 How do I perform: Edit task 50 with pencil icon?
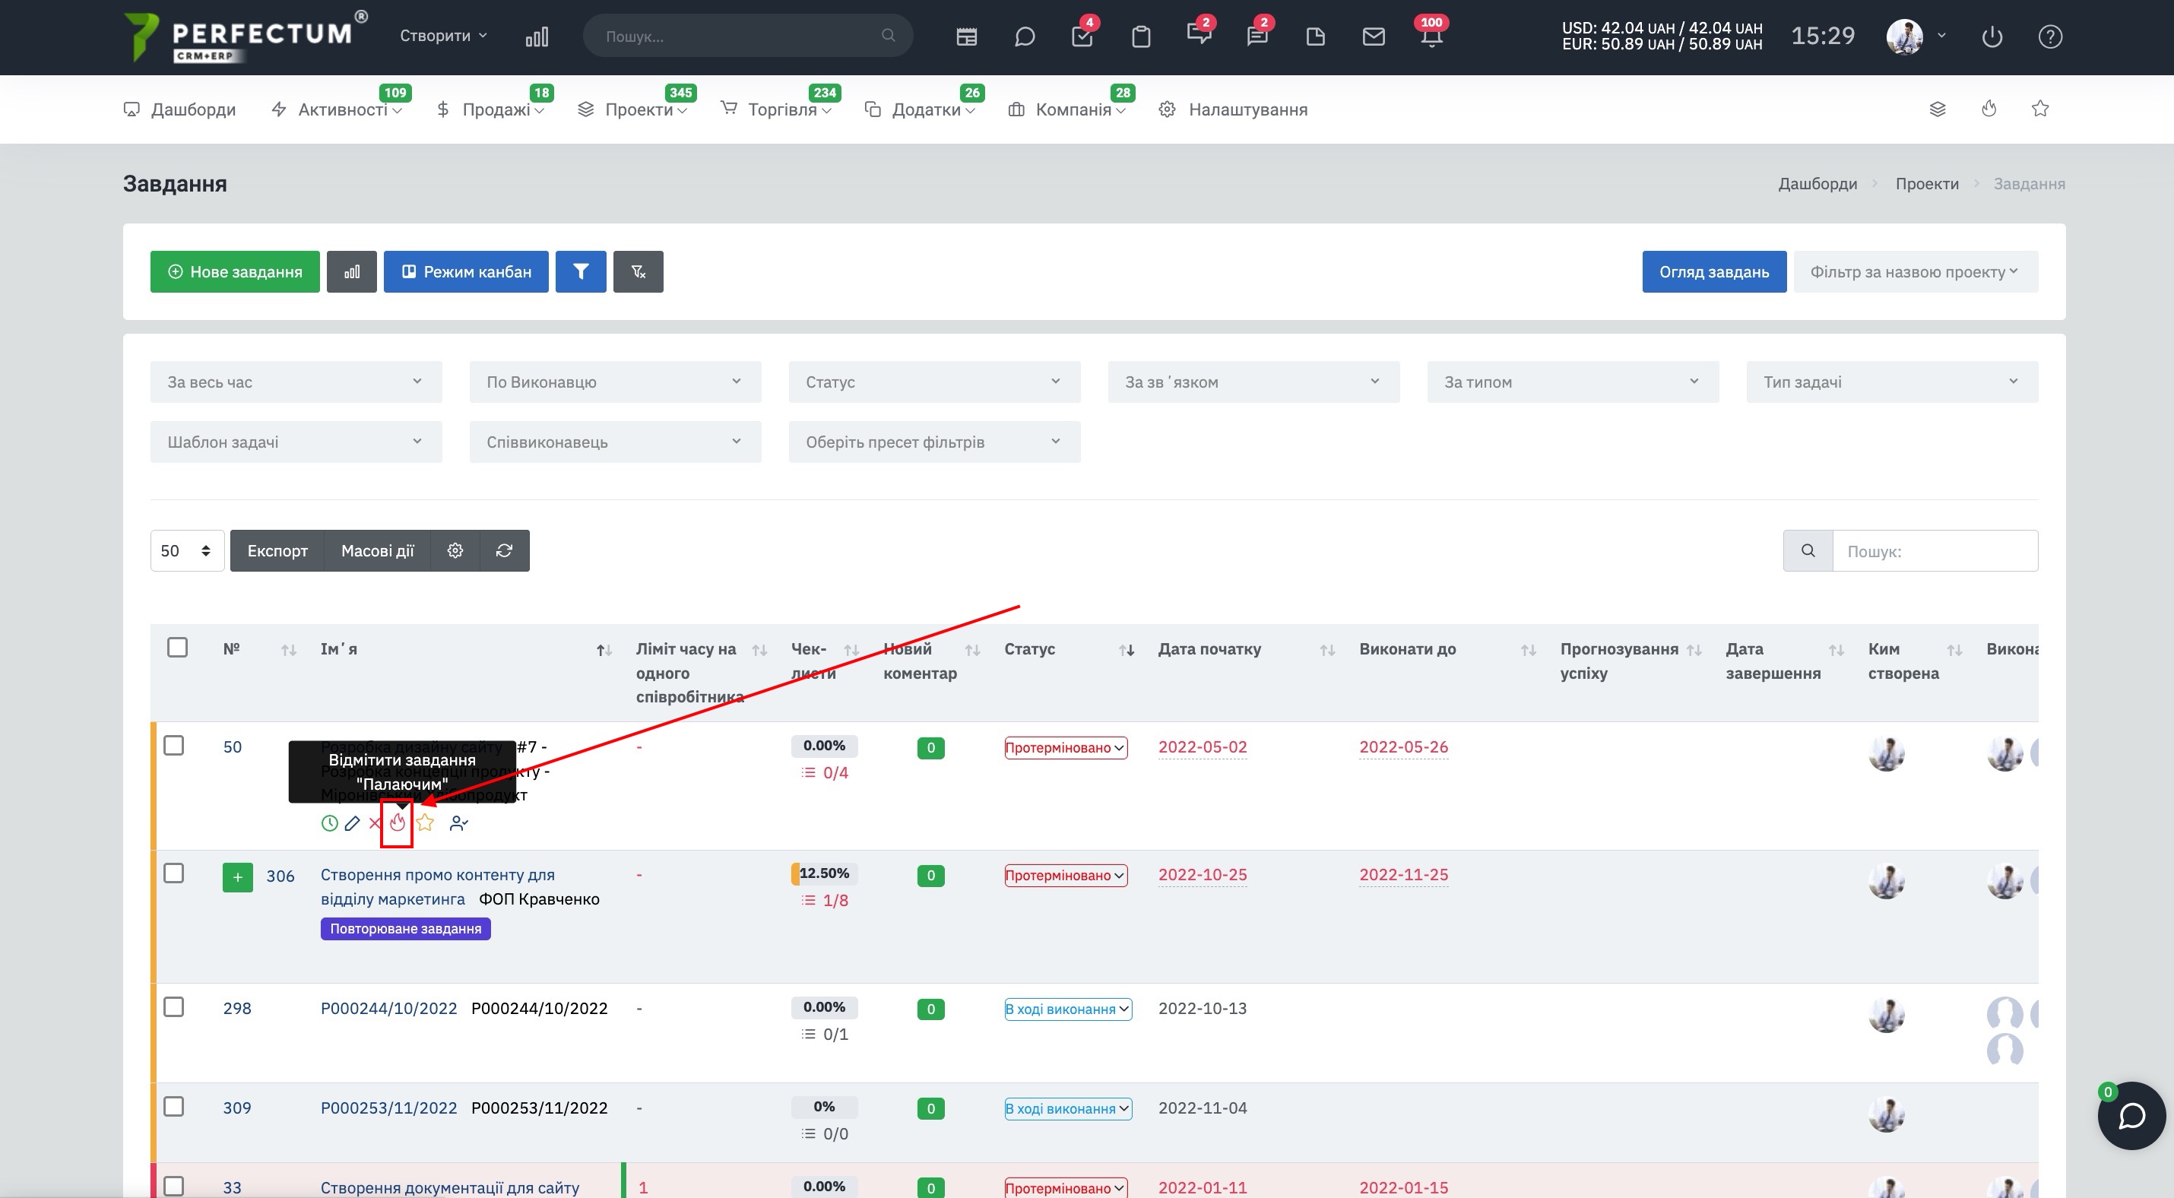click(352, 823)
